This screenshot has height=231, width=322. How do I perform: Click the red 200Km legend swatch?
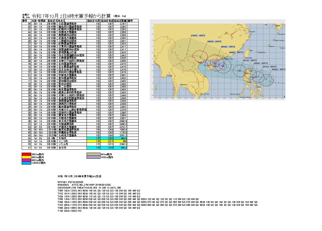click(26, 154)
